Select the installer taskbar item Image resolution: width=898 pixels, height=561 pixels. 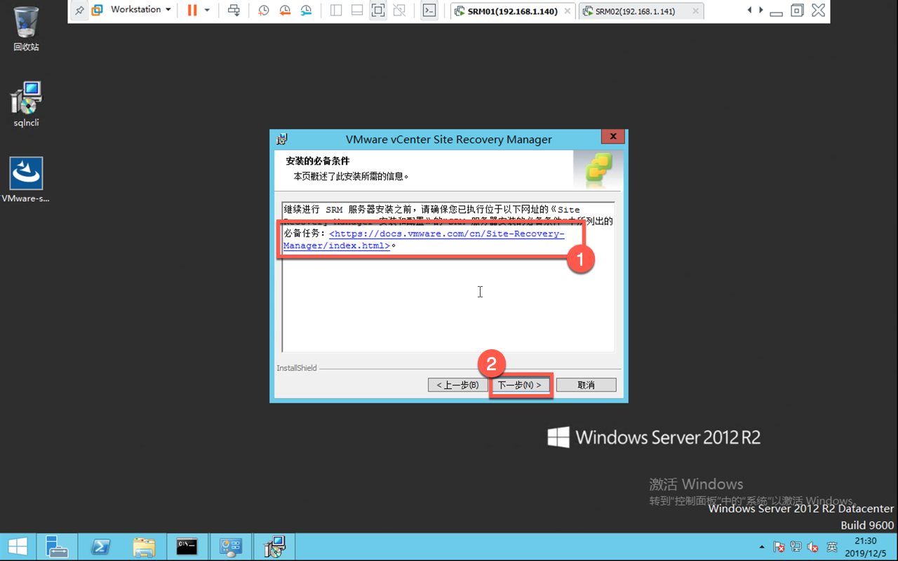[274, 546]
